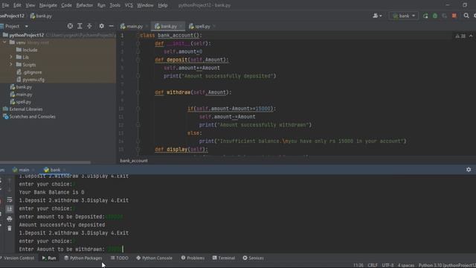Open the File menu

pos(5,5)
